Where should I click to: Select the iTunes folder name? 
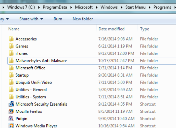coord(21,53)
